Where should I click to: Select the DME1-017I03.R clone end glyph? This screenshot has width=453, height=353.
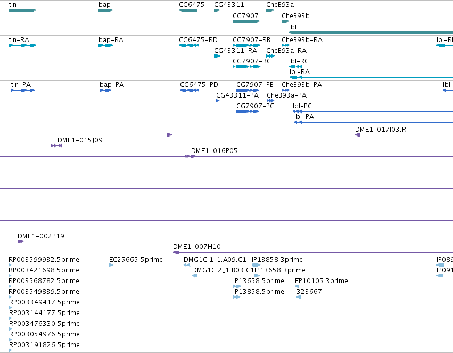click(357, 135)
